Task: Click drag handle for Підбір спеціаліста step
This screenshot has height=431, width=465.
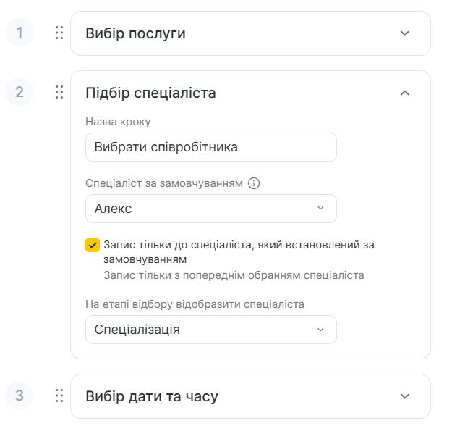Action: click(x=59, y=92)
